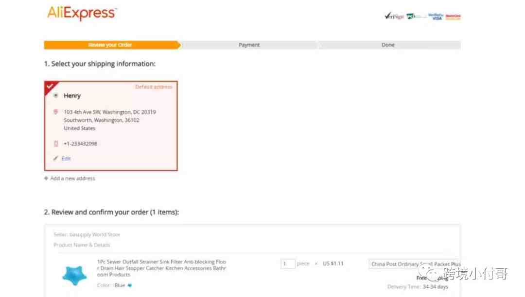This screenshot has width=525, height=297.
Task: Click the Select your shipping information heading
Action: [100, 64]
